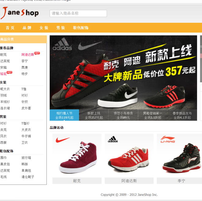Select the T恤衫 men's category
The width and height of the screenshot is (202, 201).
(25, 123)
